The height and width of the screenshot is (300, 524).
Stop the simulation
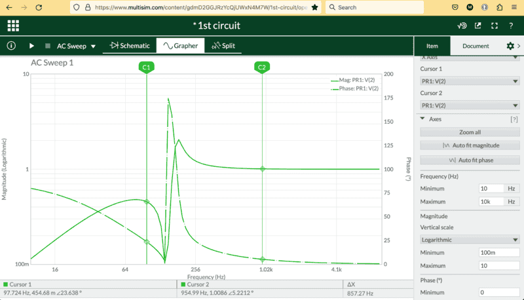(x=47, y=46)
